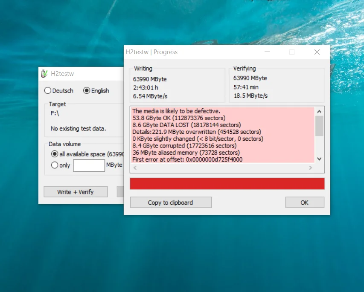Viewport: 364px width, 292px height.
Task: Click the 'First error at offset' line
Action: (x=187, y=159)
